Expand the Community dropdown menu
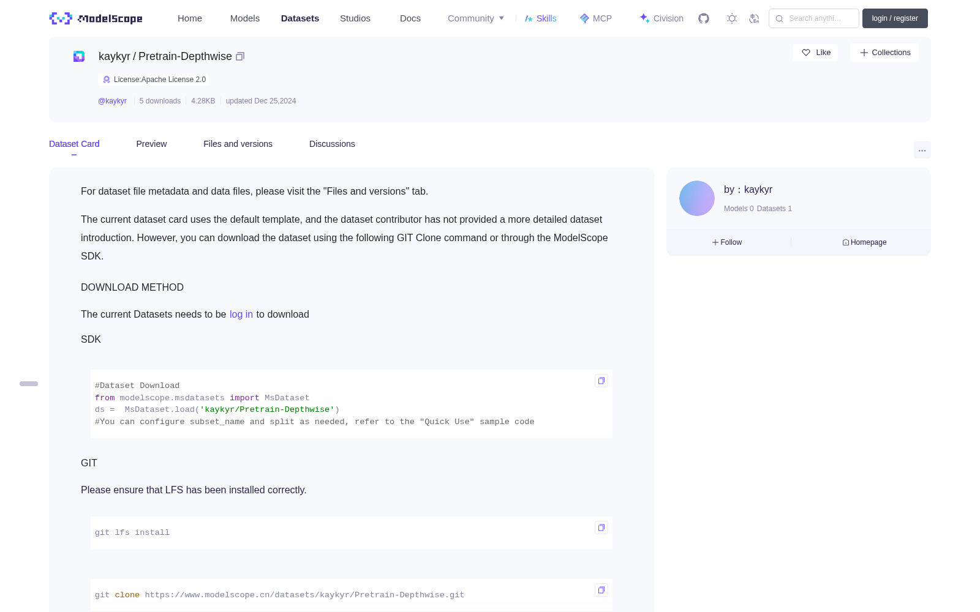980x612 pixels. coord(476,18)
